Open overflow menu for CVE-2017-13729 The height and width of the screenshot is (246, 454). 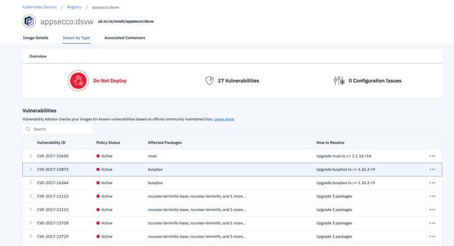click(x=432, y=237)
